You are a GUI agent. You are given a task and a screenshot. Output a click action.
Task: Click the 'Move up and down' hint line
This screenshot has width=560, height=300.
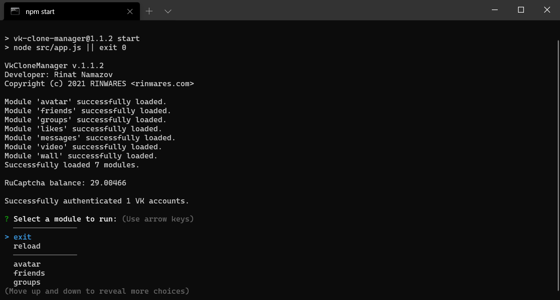click(97, 291)
